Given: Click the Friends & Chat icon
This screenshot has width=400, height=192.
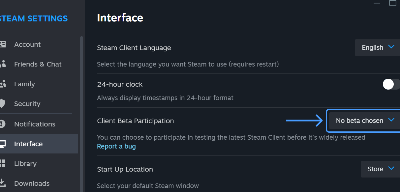Looking at the screenshot, I should (x=3, y=64).
